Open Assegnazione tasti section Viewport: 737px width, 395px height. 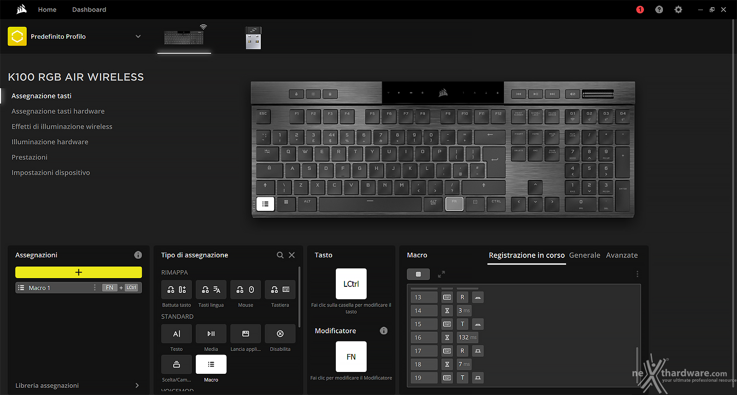click(x=41, y=96)
